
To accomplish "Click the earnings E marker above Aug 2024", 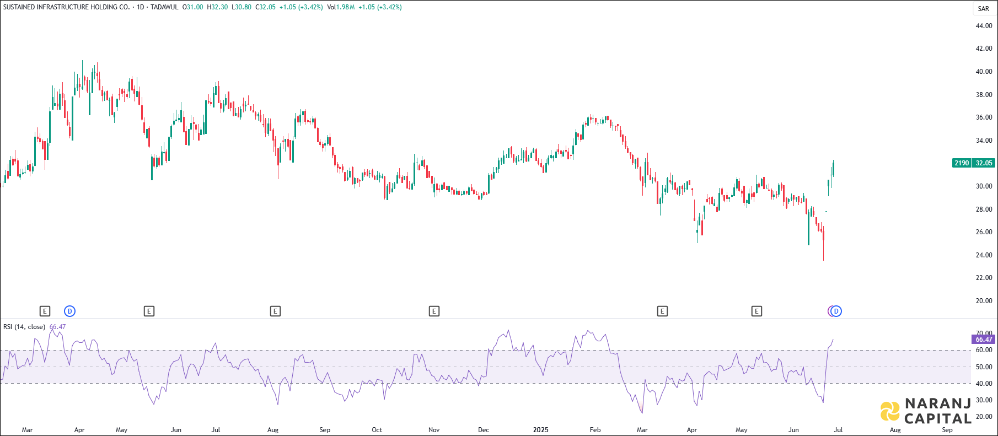I will [x=275, y=311].
